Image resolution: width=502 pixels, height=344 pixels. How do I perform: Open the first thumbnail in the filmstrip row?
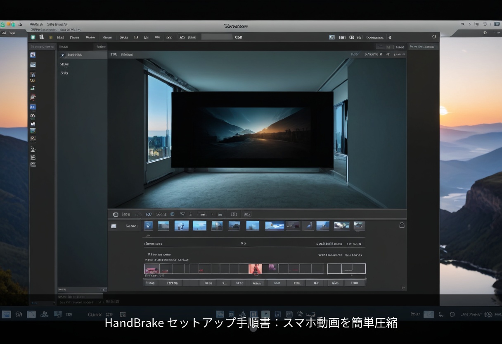point(148,226)
